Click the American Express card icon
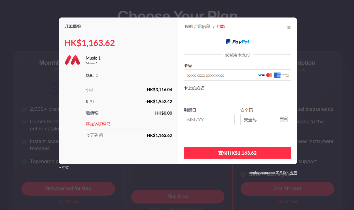The height and width of the screenshot is (210, 354). point(277,75)
